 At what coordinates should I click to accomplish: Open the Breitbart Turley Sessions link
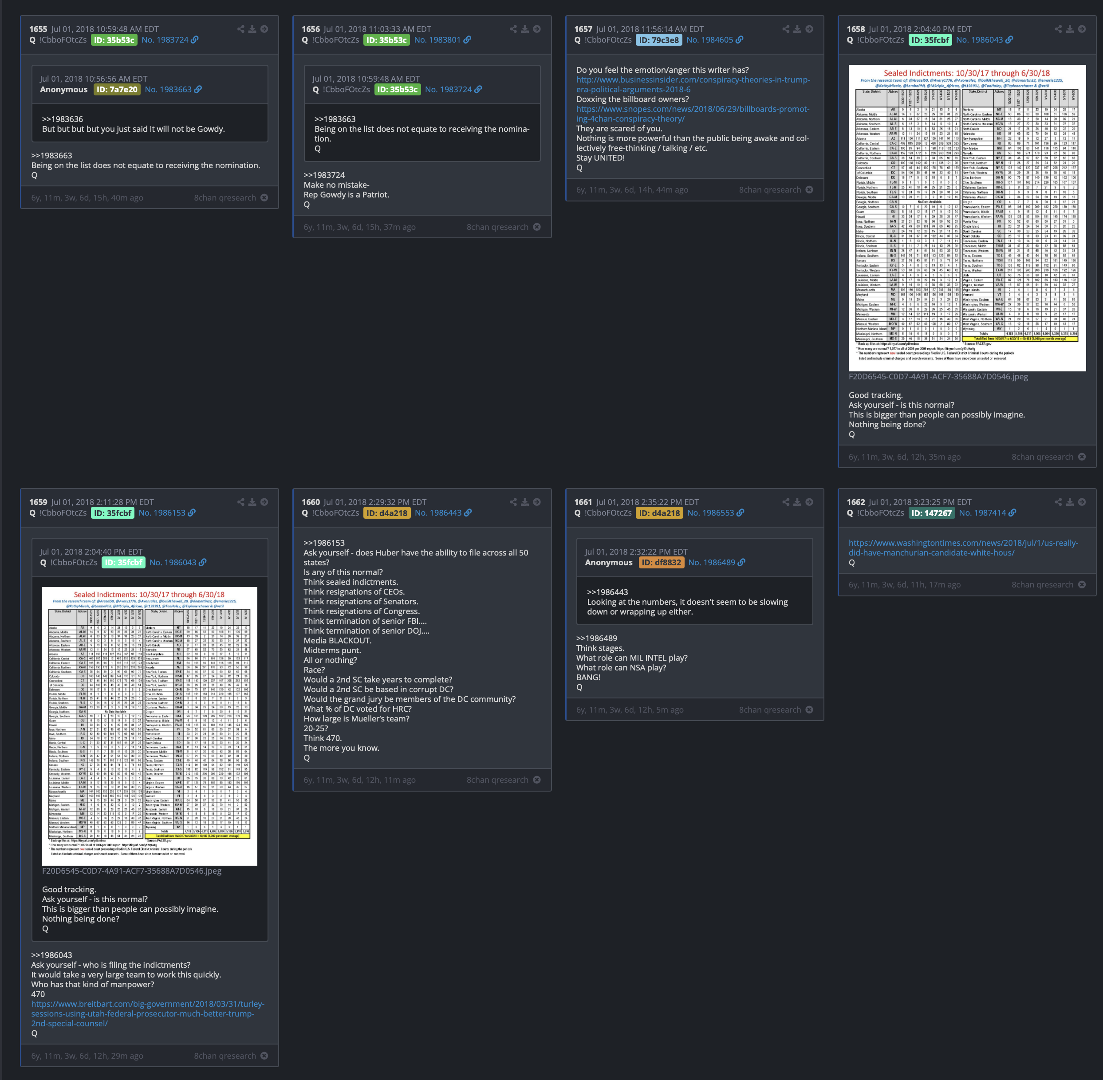[147, 1013]
